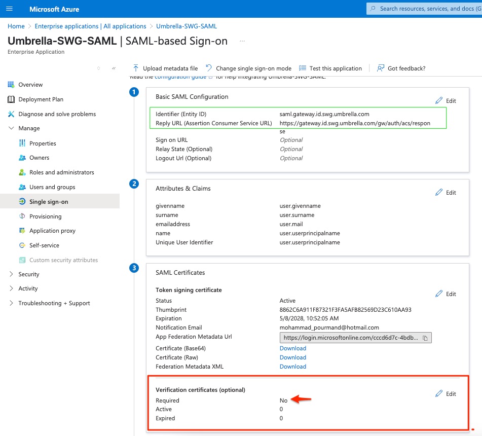
Task: Click the Single sign-on arrow icon
Action: [x=22, y=202]
